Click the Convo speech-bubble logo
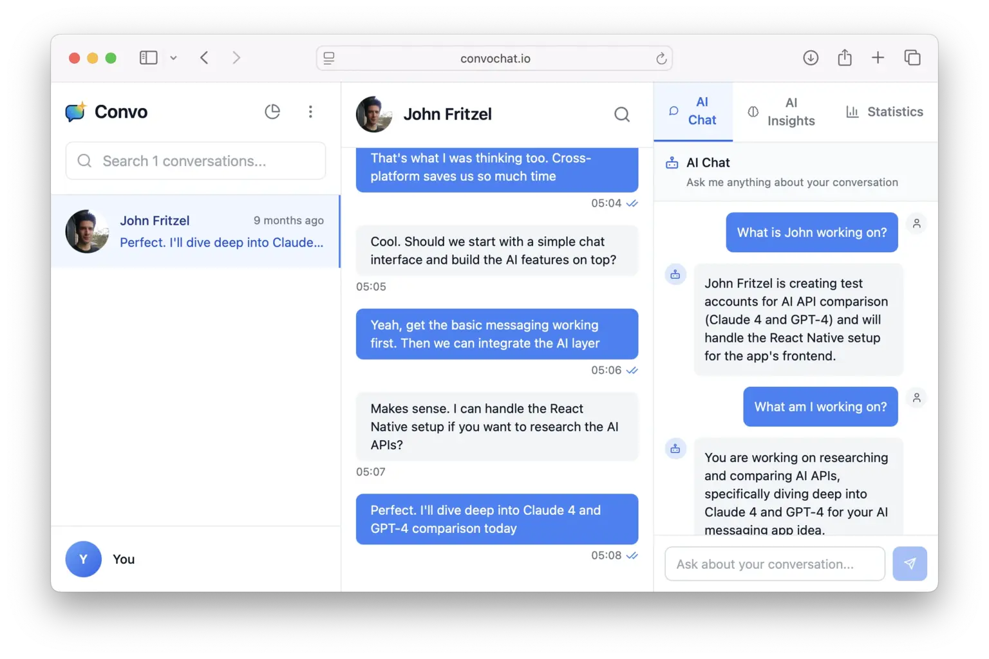This screenshot has height=659, width=989. [x=74, y=111]
